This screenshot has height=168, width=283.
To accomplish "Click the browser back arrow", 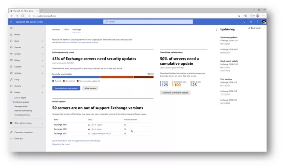I will coord(12,16).
